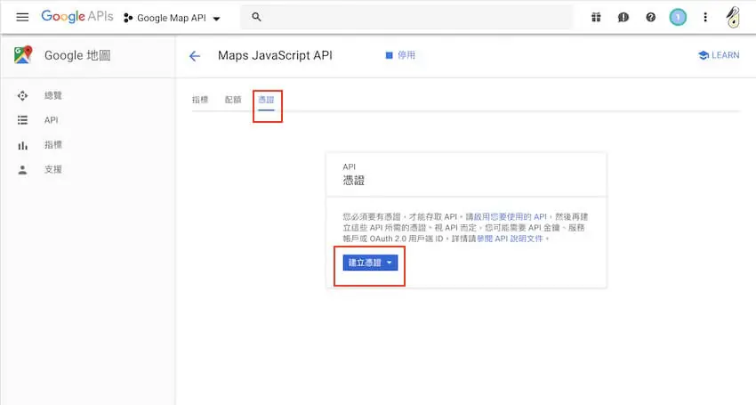
Task: Open 指標 in the sidebar
Action: (53, 145)
